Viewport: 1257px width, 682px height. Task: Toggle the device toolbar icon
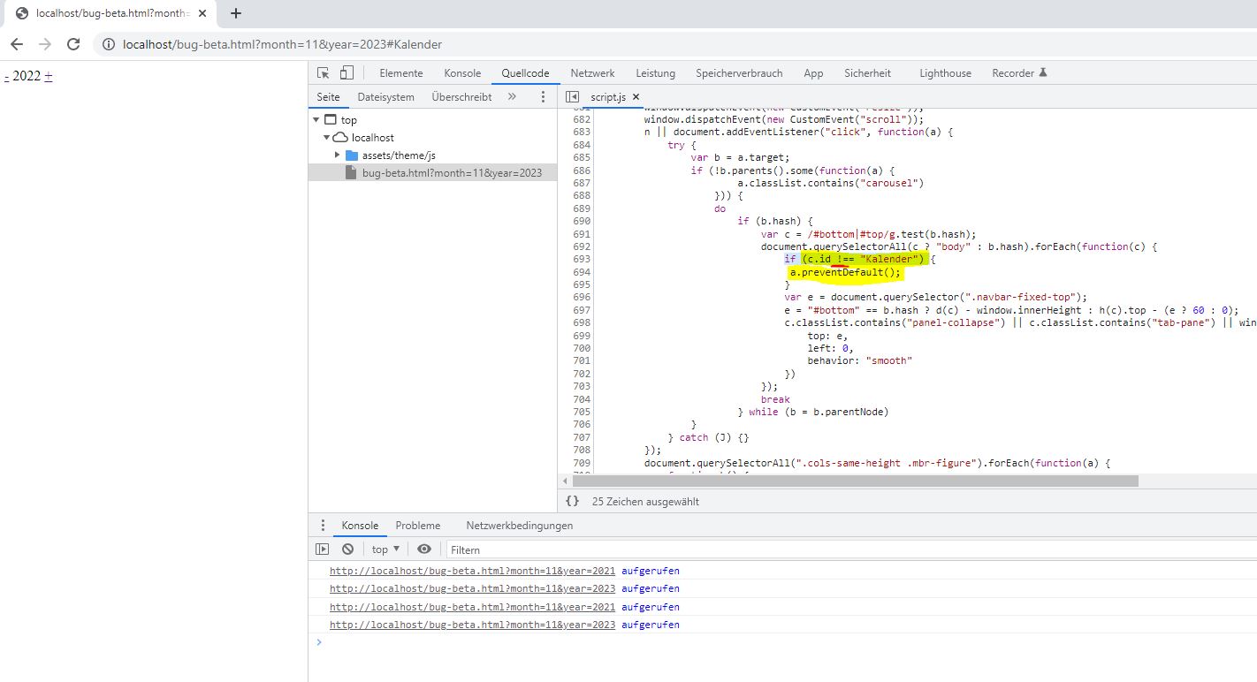347,73
